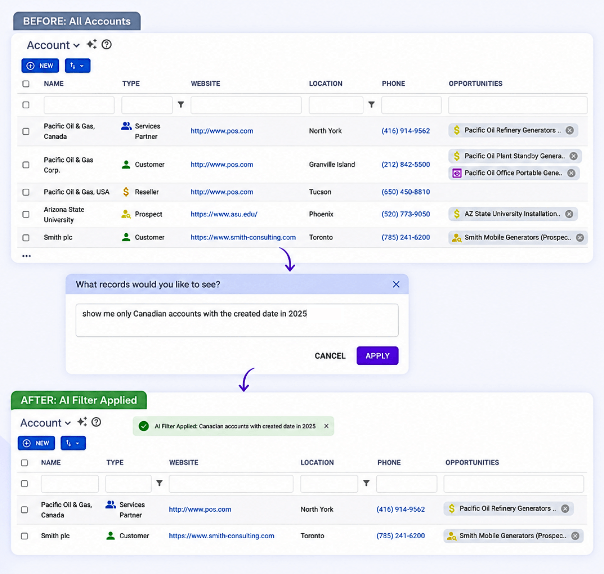Click the Tucson location cell
Image resolution: width=604 pixels, height=574 pixels.
tap(320, 192)
